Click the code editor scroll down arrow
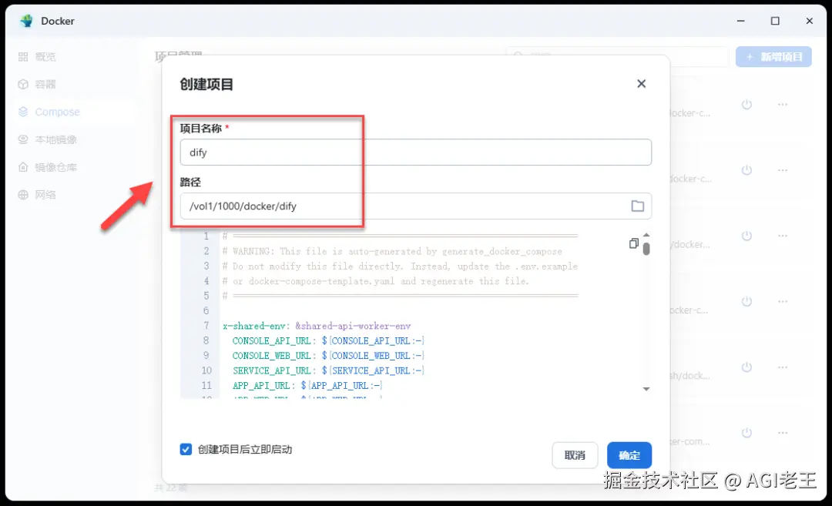Image resolution: width=832 pixels, height=506 pixels. click(646, 389)
